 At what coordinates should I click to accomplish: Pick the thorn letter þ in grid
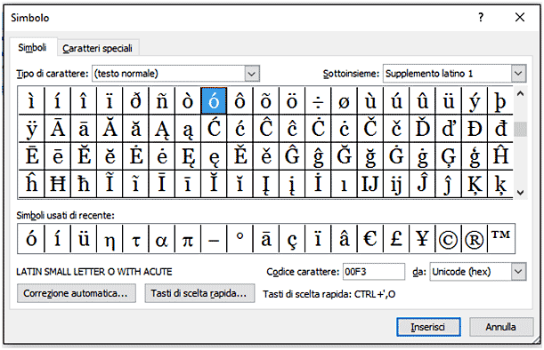point(500,101)
